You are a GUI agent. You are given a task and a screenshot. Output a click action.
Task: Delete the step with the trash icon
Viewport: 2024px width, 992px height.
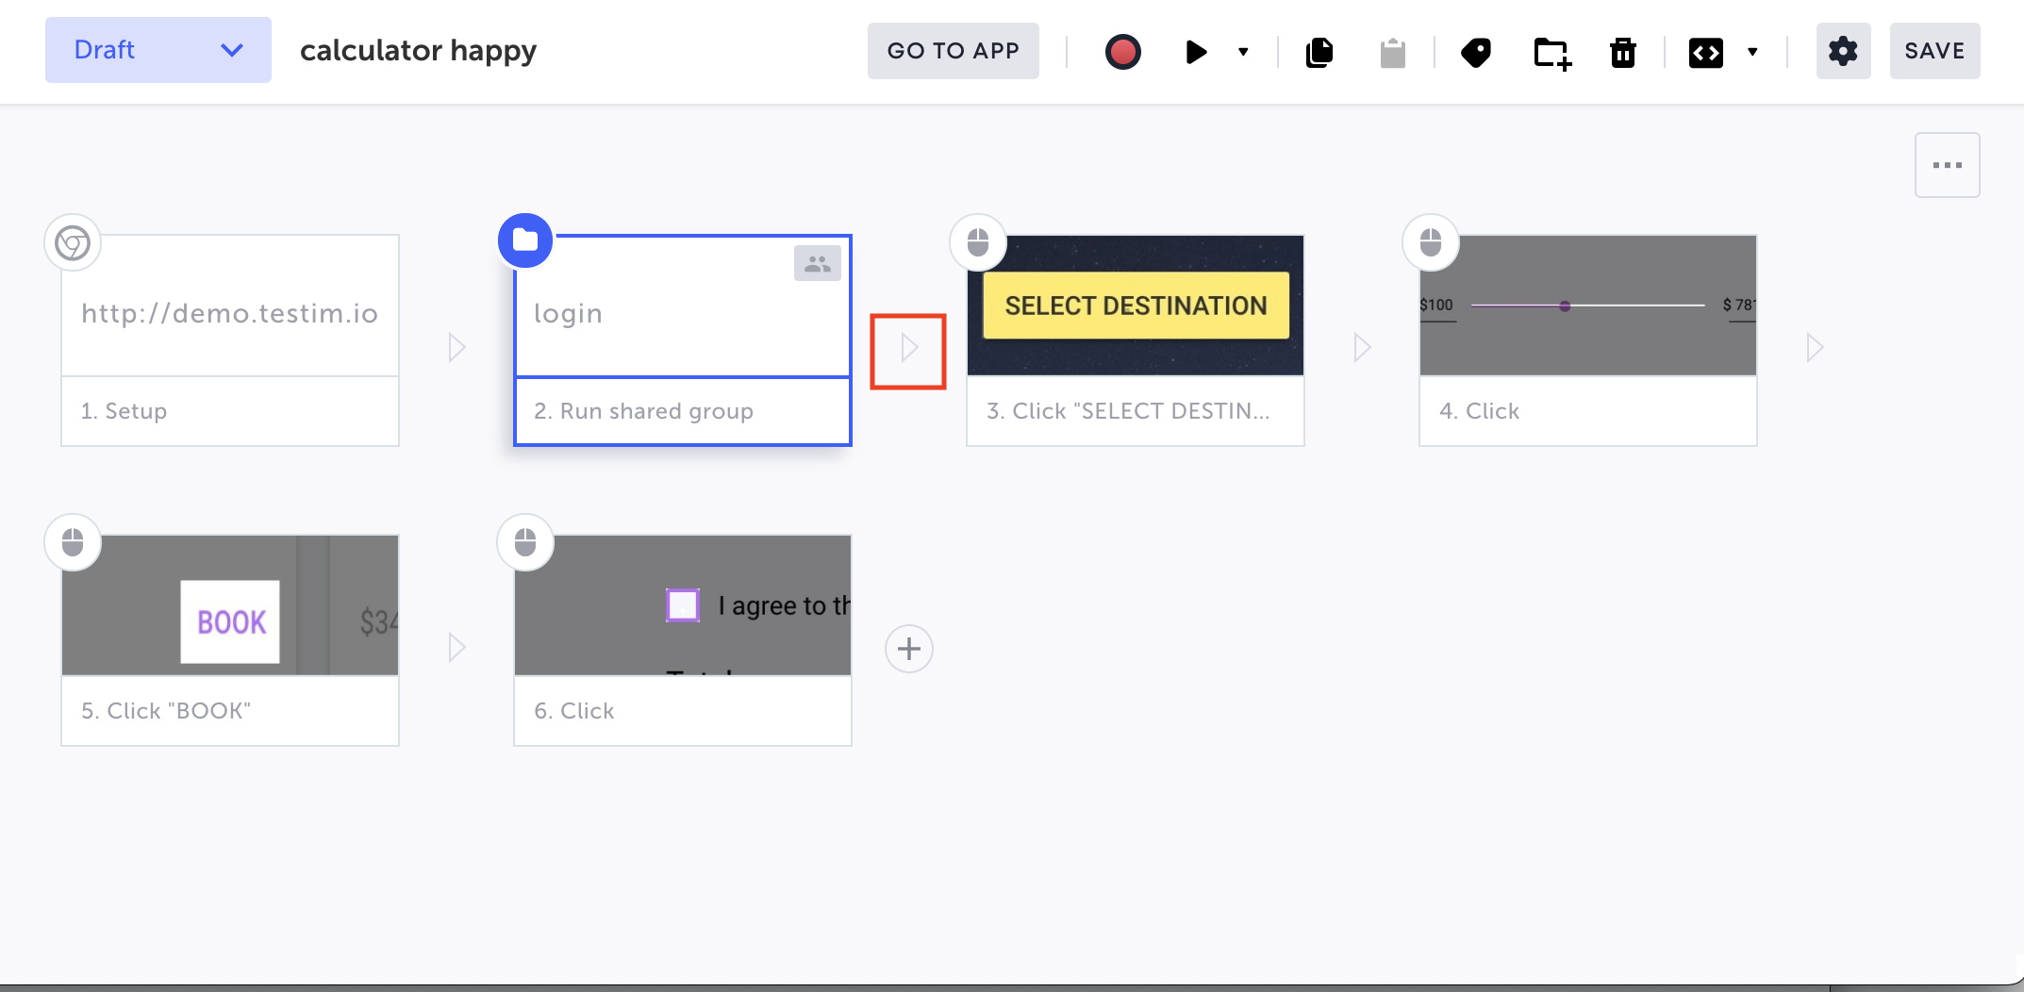(1623, 52)
